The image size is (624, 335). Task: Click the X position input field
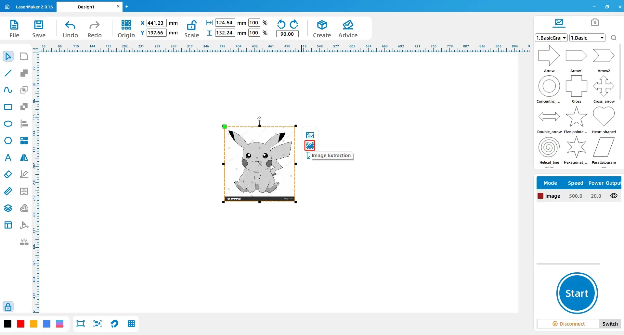[x=156, y=23]
